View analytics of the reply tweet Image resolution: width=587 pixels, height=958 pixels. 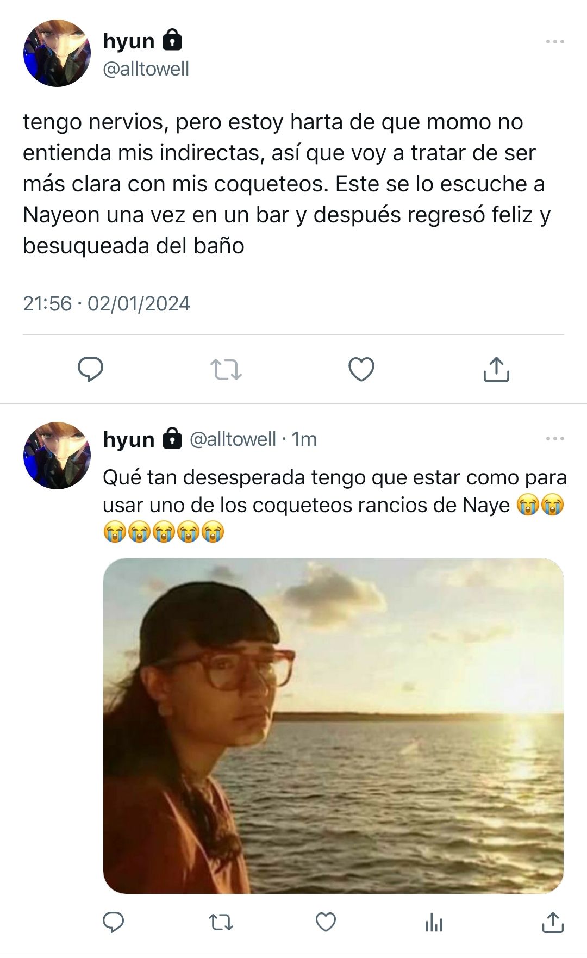[434, 923]
